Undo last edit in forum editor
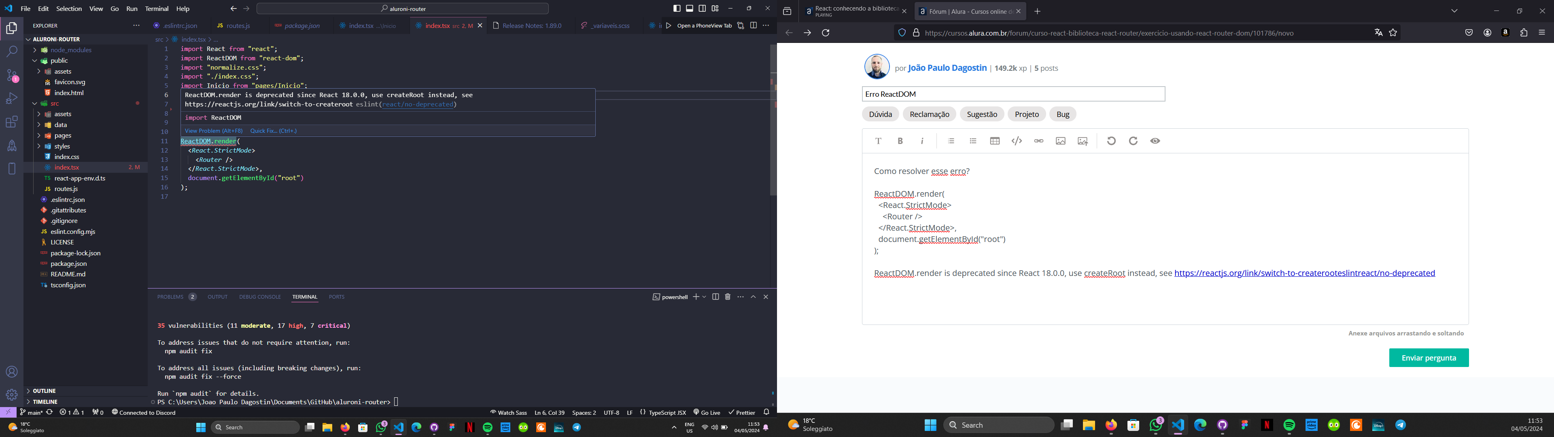Screen dimensions: 1554x437 1111,141
